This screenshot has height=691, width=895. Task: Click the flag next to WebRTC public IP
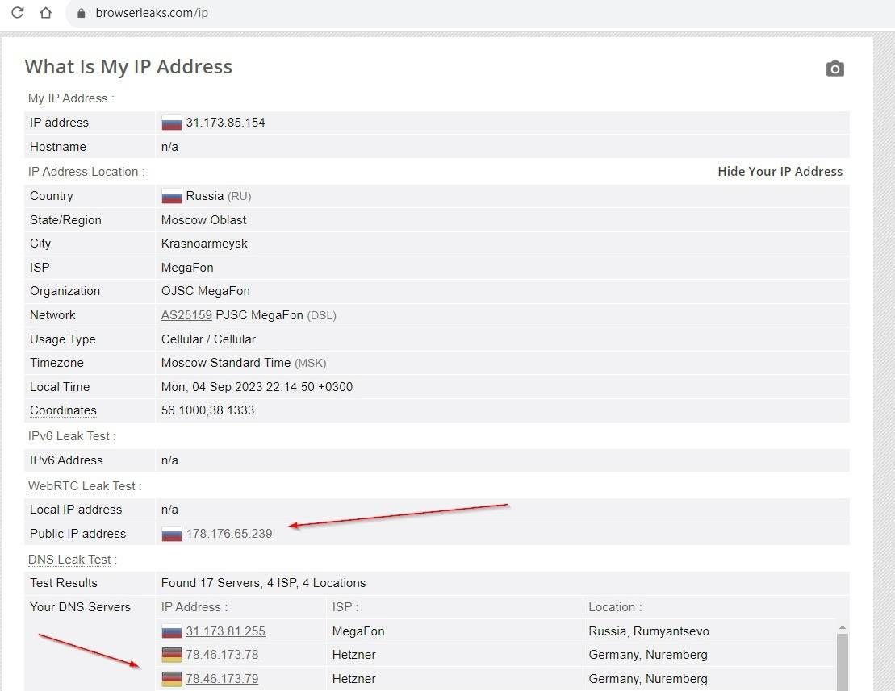point(172,535)
